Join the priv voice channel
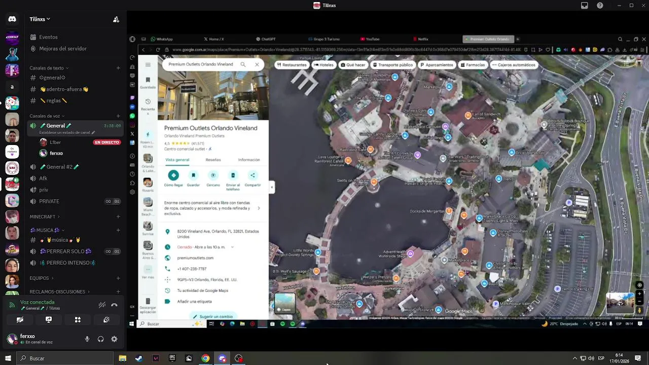 coord(75,190)
